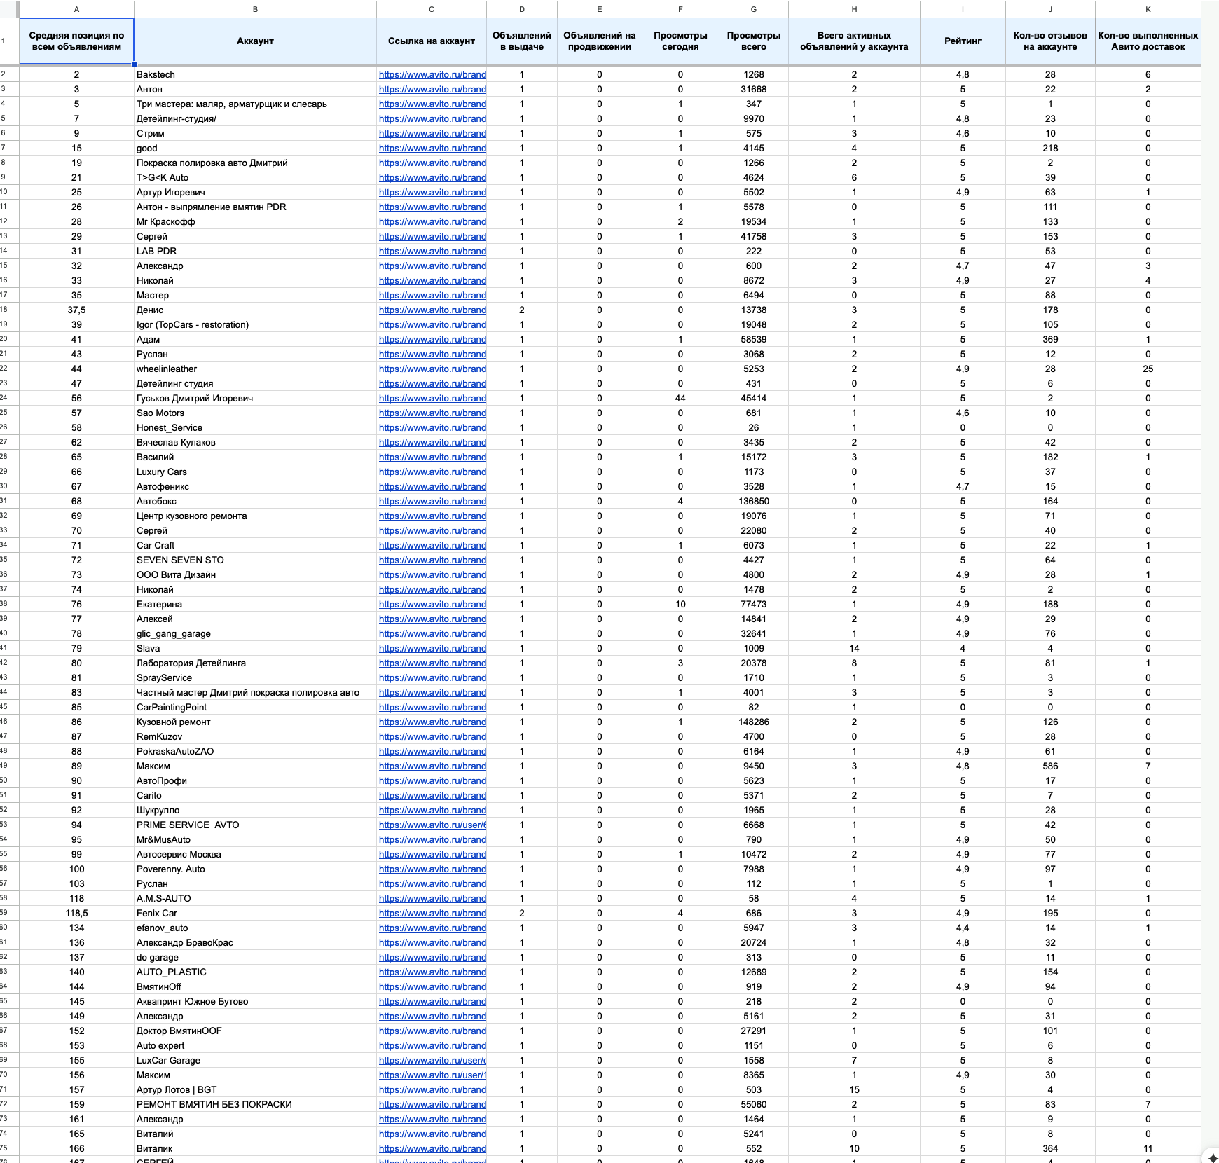Viewport: 1219px width, 1163px height.
Task: Click the total views cell showing 148286
Action: pyautogui.click(x=753, y=722)
